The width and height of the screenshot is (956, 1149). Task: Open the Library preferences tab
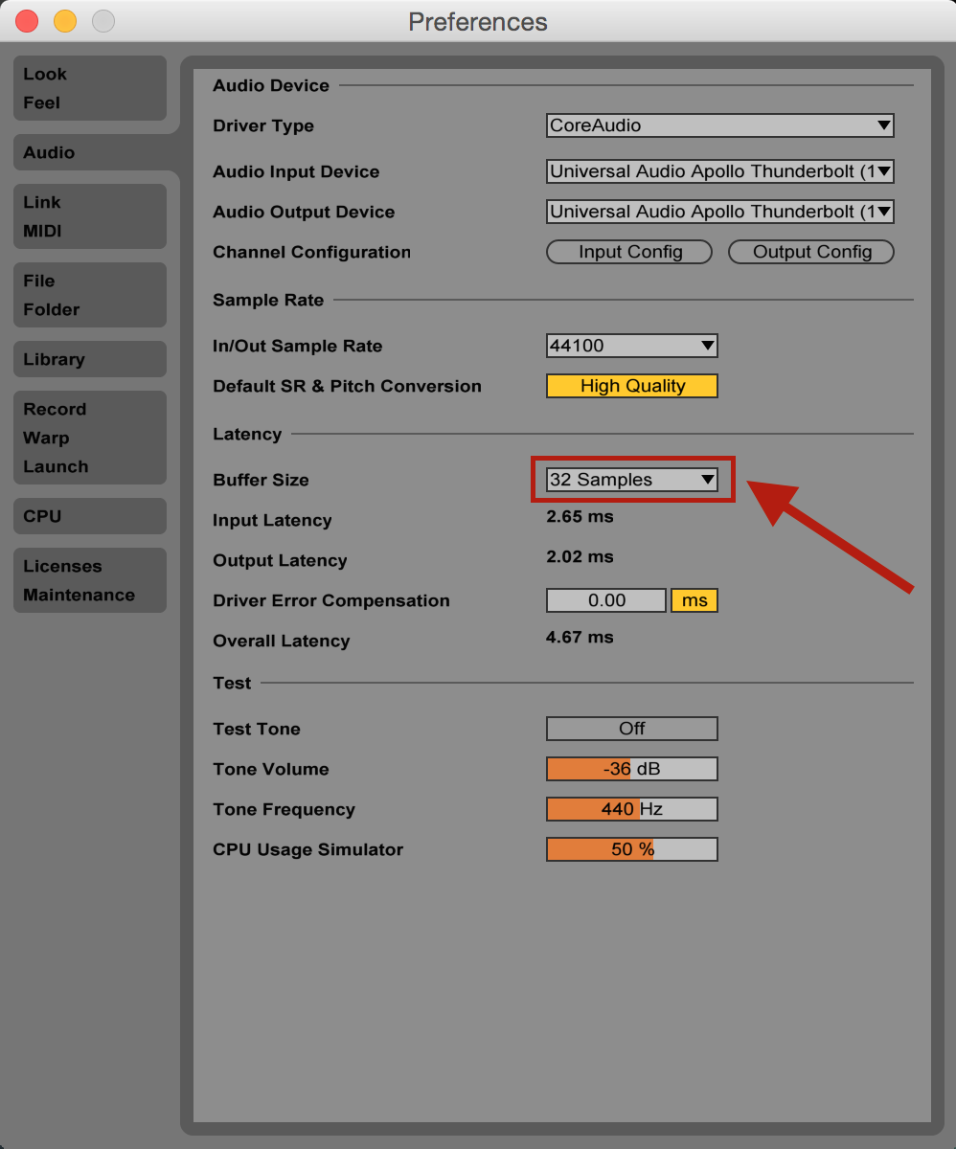tap(89, 359)
